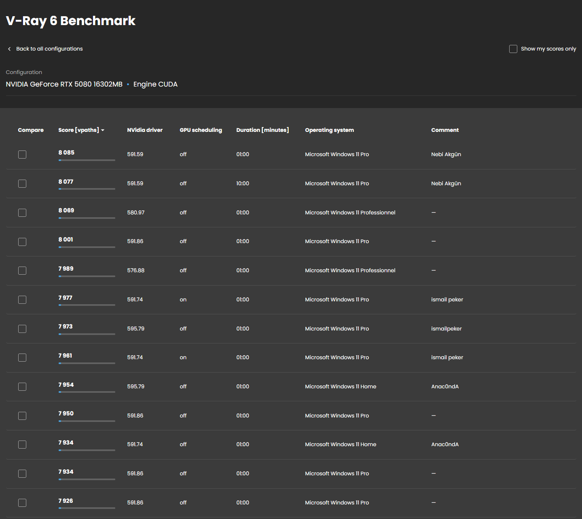Click the NVidia driver column header

[145, 130]
